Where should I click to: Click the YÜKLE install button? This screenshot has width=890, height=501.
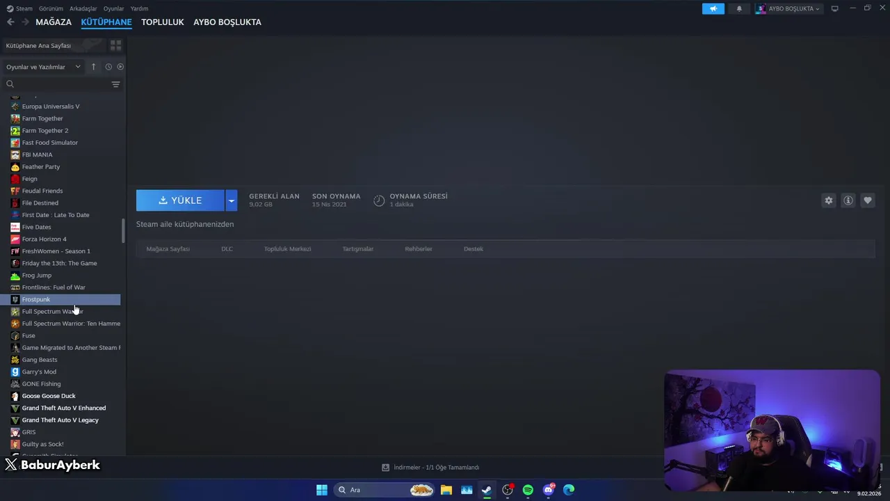coord(180,200)
